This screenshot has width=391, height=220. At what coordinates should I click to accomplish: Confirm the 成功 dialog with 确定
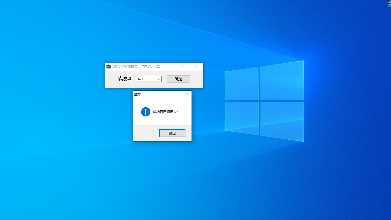click(x=172, y=133)
